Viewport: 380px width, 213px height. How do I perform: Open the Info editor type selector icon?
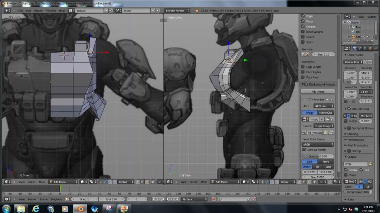tap(7, 10)
